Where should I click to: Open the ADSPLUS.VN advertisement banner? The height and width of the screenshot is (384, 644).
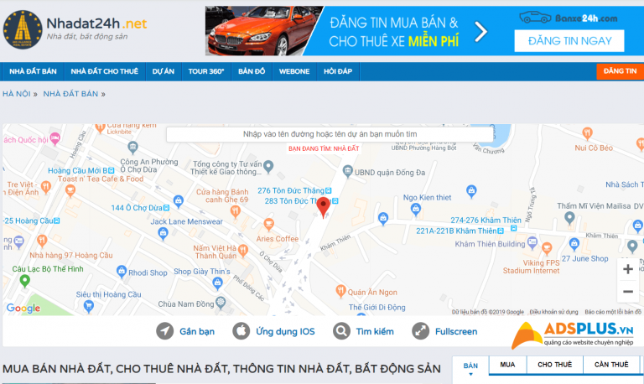click(x=573, y=335)
